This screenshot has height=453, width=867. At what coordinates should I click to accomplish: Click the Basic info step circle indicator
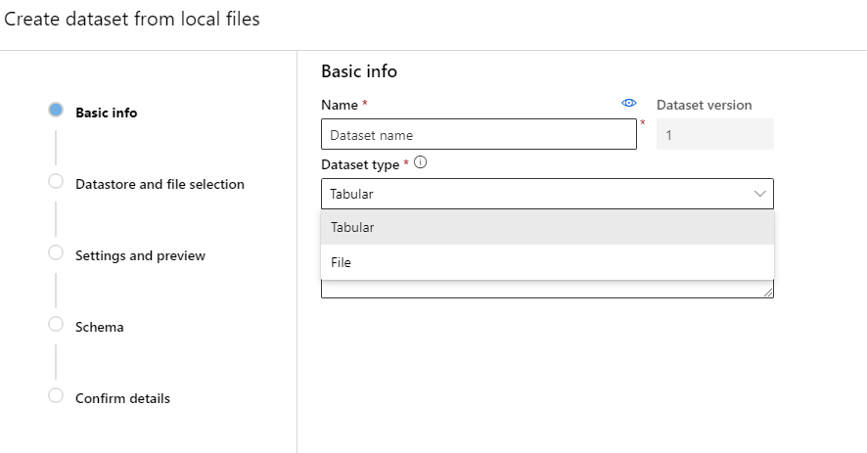(56, 110)
